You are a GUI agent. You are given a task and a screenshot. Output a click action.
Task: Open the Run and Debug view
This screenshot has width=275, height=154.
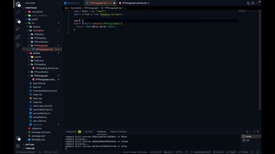(x=18, y=29)
